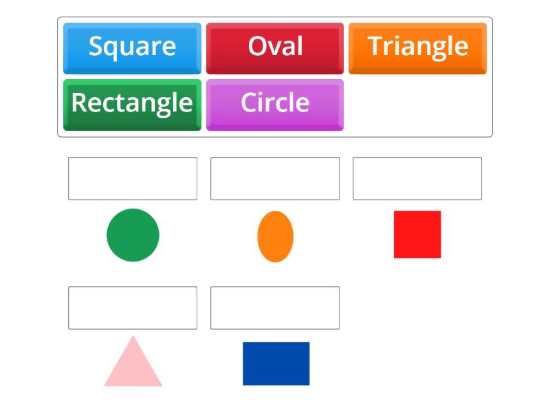550x413 pixels.
Task: Click the answer box above the red square
Action: point(417,178)
